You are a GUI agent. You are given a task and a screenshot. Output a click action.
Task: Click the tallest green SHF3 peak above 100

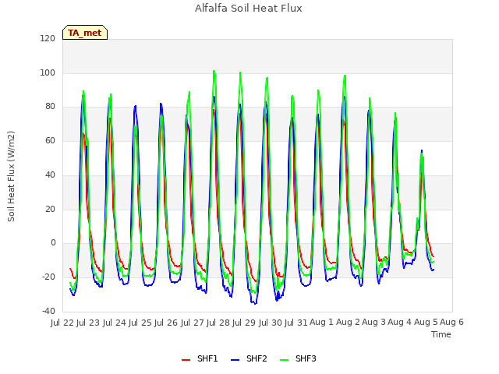tap(214, 71)
